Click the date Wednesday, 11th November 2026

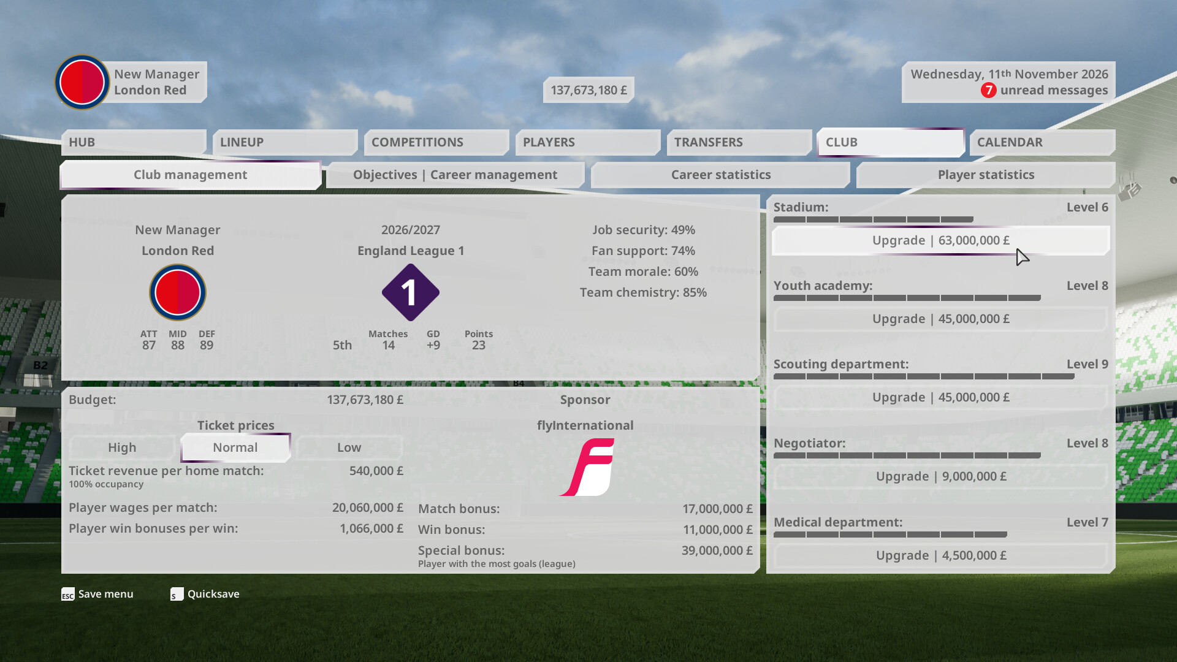(x=1009, y=74)
